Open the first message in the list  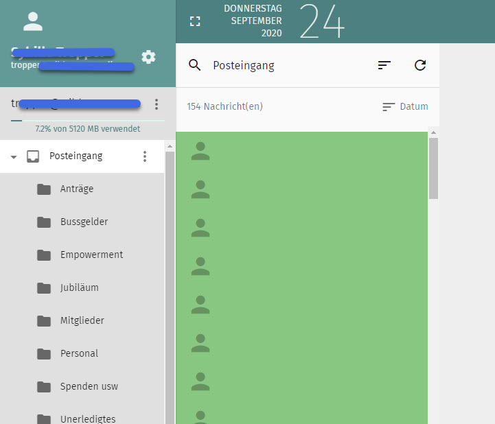tap(302, 152)
